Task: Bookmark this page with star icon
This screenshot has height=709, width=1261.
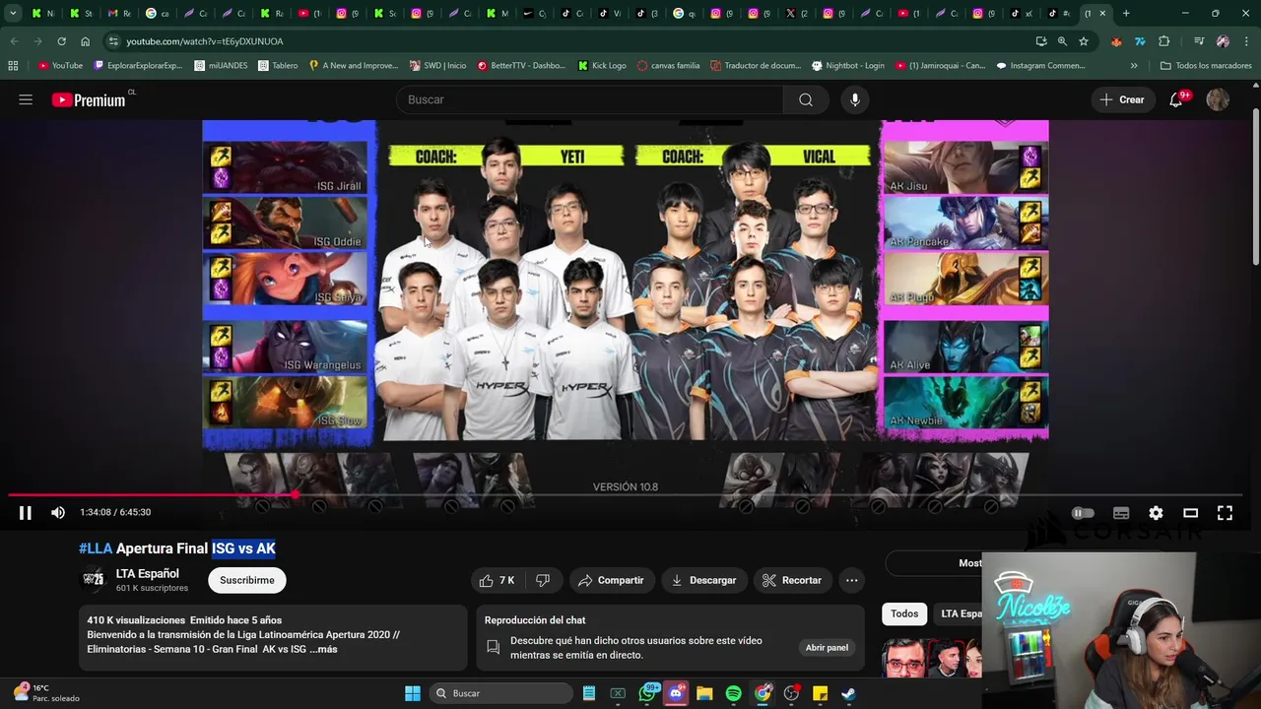Action: [1084, 41]
